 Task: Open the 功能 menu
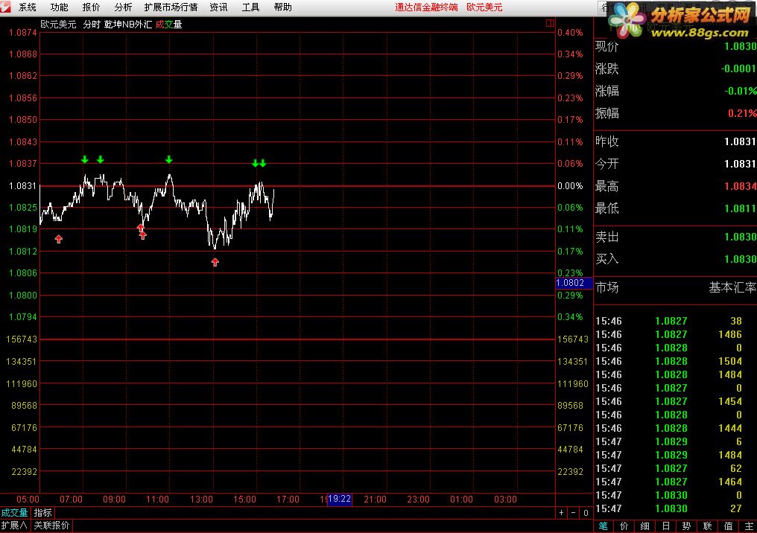coord(59,7)
